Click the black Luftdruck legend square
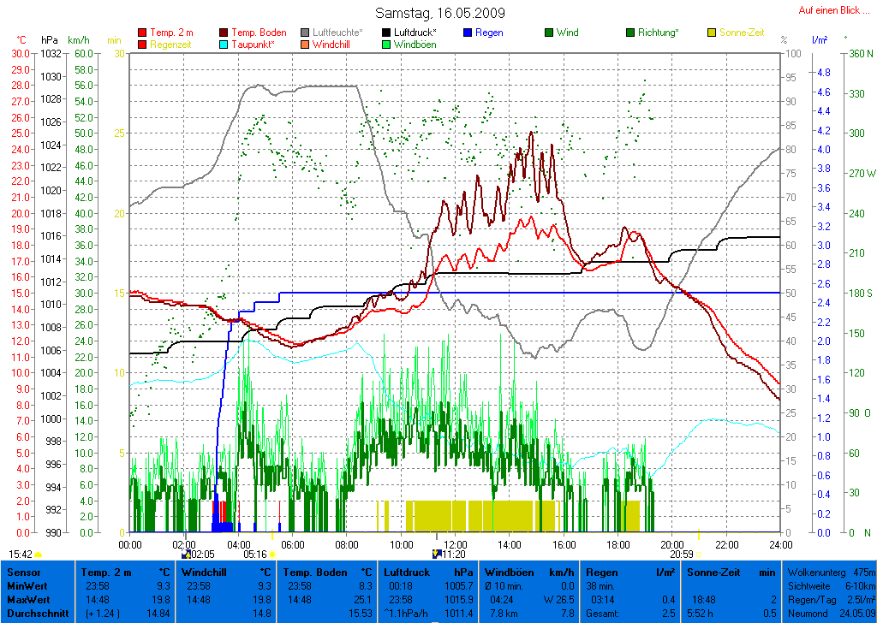The width and height of the screenshot is (877, 623). 387,33
